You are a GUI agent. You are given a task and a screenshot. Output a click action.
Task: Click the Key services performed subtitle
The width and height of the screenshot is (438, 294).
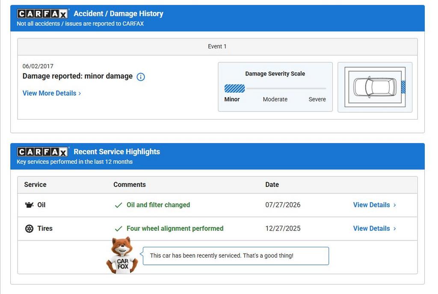(74, 162)
